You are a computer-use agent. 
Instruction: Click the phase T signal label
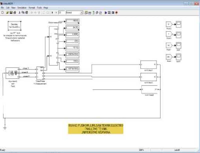coord(26,76)
